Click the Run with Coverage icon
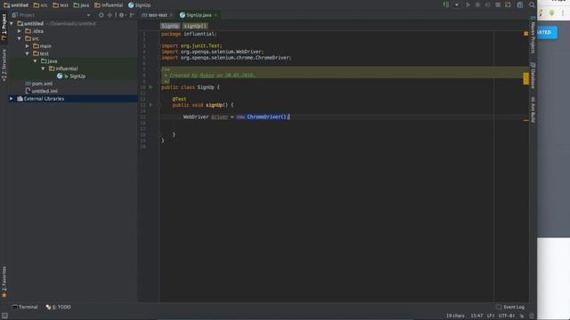570x320 pixels. (488, 4)
